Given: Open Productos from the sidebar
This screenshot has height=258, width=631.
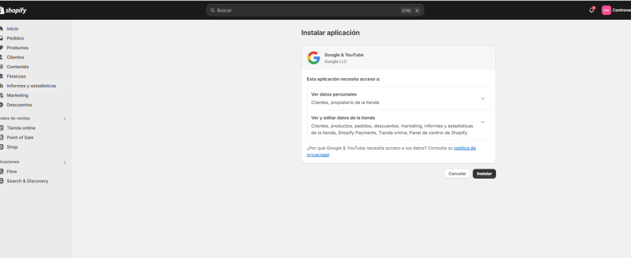Looking at the screenshot, I should pyautogui.click(x=17, y=47).
